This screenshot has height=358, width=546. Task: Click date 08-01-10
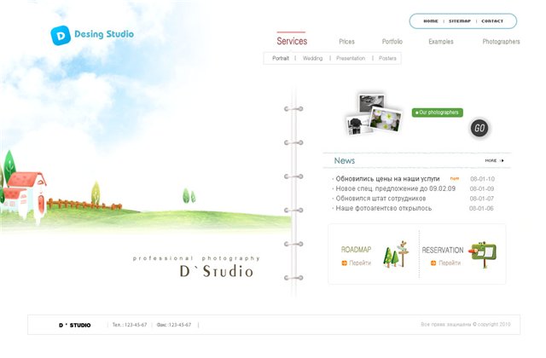(482, 179)
